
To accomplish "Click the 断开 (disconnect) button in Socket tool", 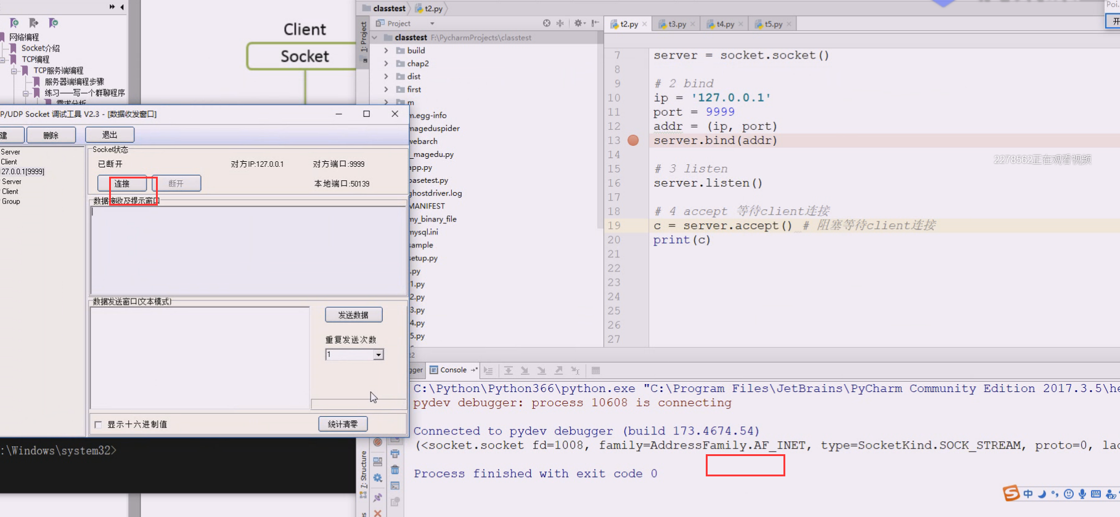I will click(176, 183).
